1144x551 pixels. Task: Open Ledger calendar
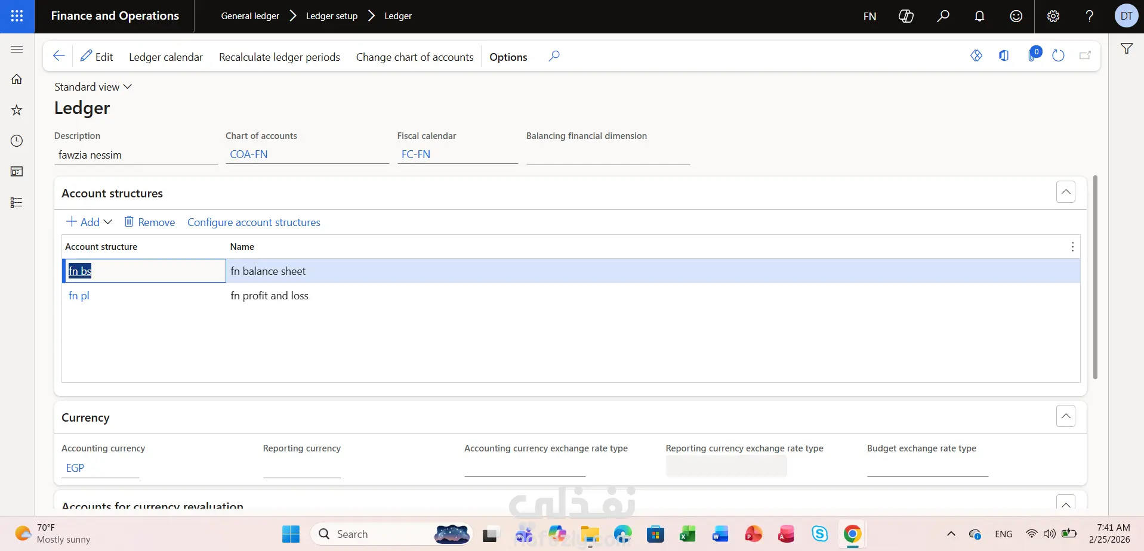point(166,57)
